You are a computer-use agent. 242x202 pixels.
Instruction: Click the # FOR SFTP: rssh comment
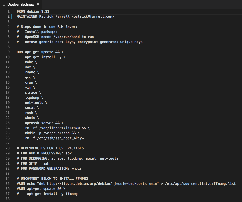(x=34, y=163)
